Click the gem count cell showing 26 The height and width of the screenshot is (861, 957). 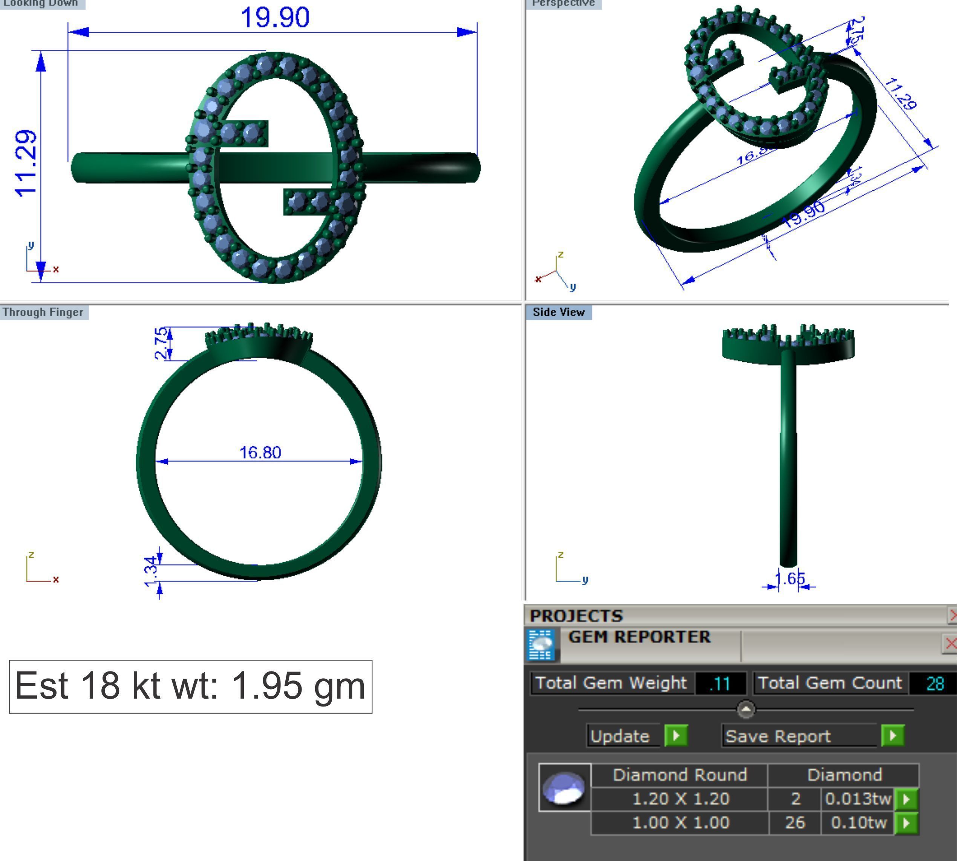coord(795,823)
